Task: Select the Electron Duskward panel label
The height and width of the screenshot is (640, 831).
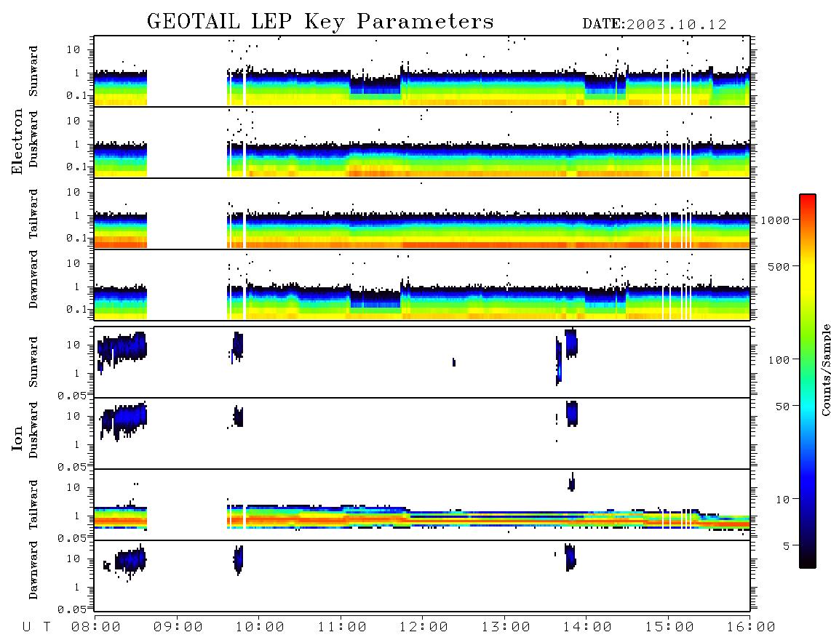Action: pos(33,139)
